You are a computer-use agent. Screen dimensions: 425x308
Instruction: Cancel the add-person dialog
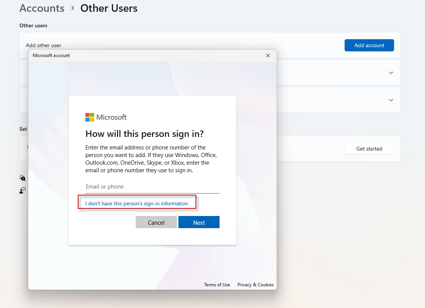pyautogui.click(x=156, y=222)
